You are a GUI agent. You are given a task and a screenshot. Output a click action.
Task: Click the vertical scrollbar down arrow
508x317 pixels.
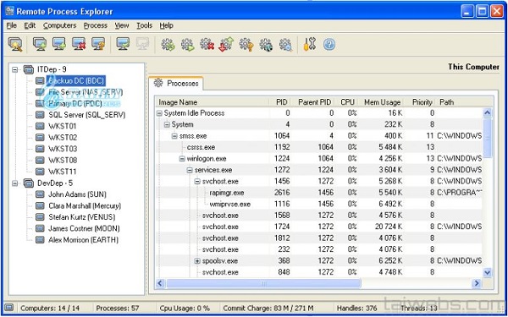tap(487, 273)
